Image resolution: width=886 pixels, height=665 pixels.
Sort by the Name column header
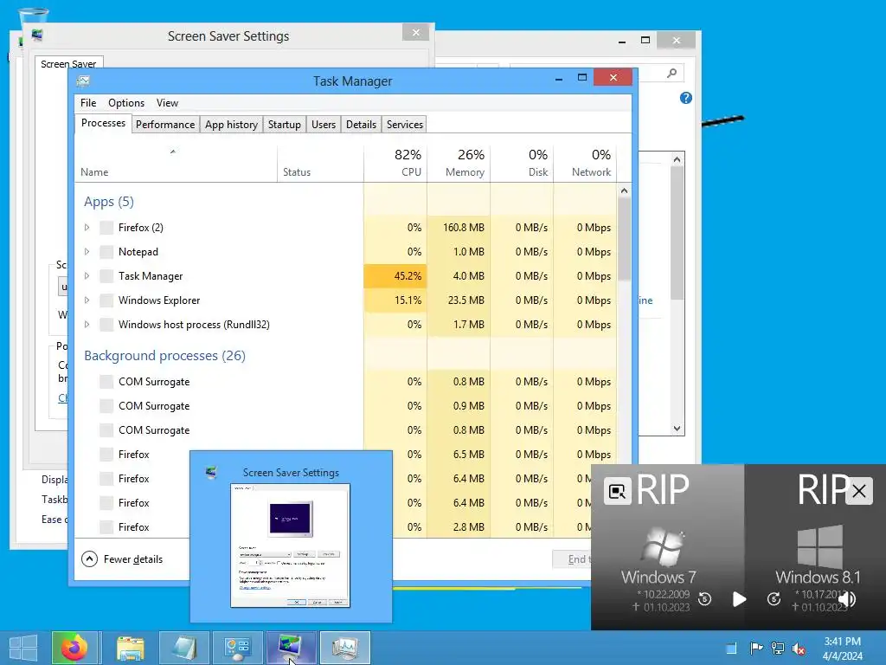[176, 164]
